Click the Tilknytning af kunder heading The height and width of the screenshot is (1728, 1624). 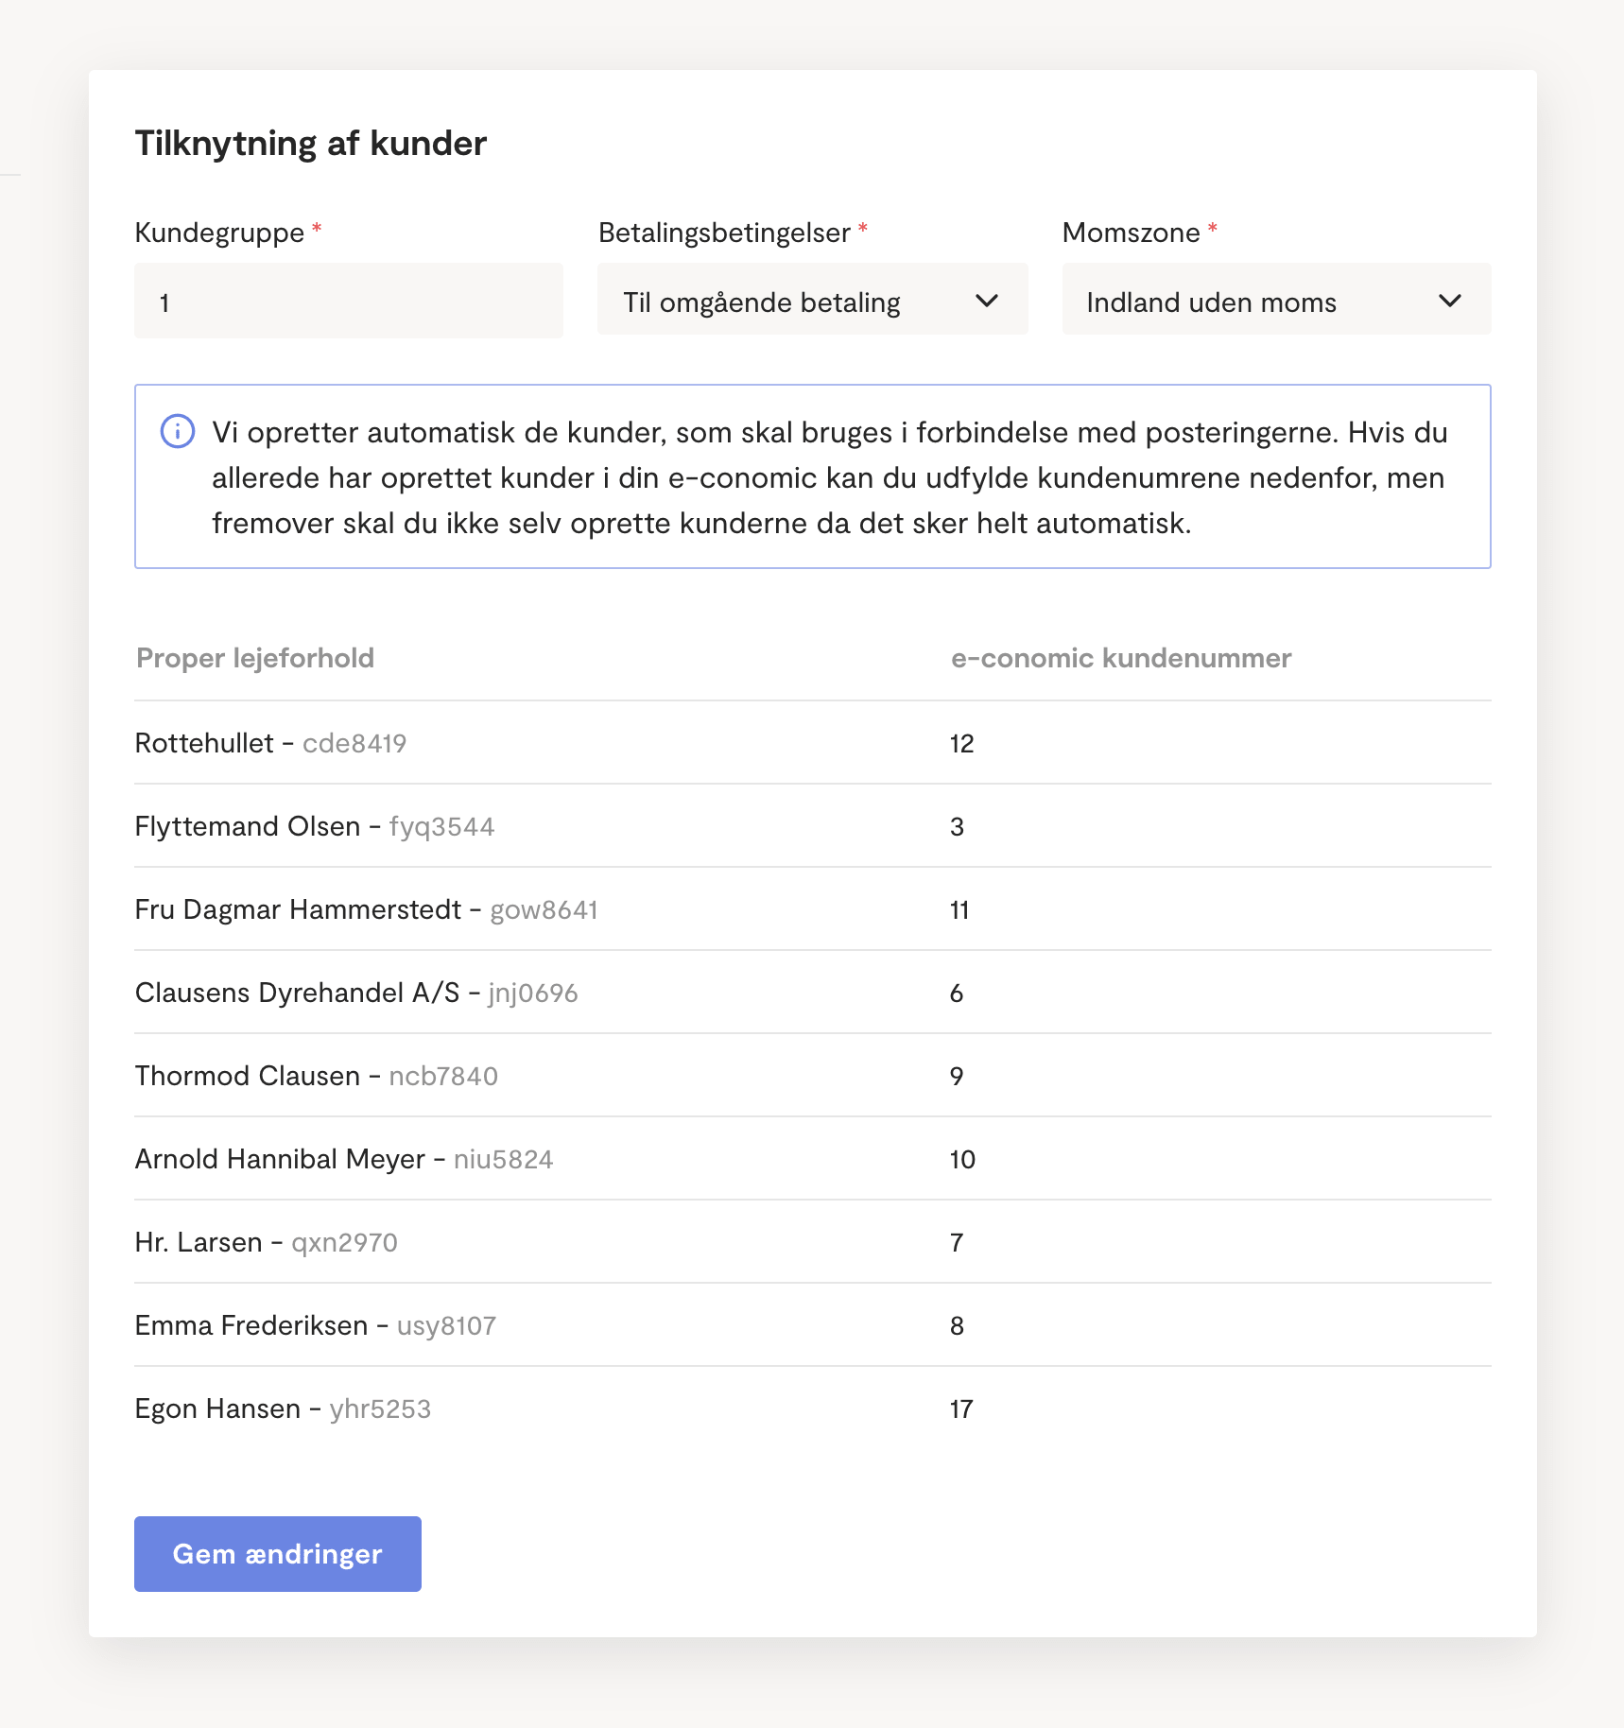(310, 144)
